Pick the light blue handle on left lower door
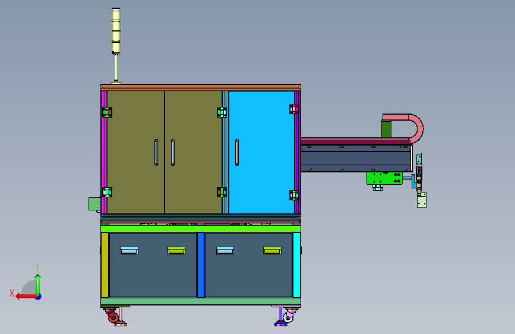This screenshot has width=515, height=334. (x=129, y=251)
